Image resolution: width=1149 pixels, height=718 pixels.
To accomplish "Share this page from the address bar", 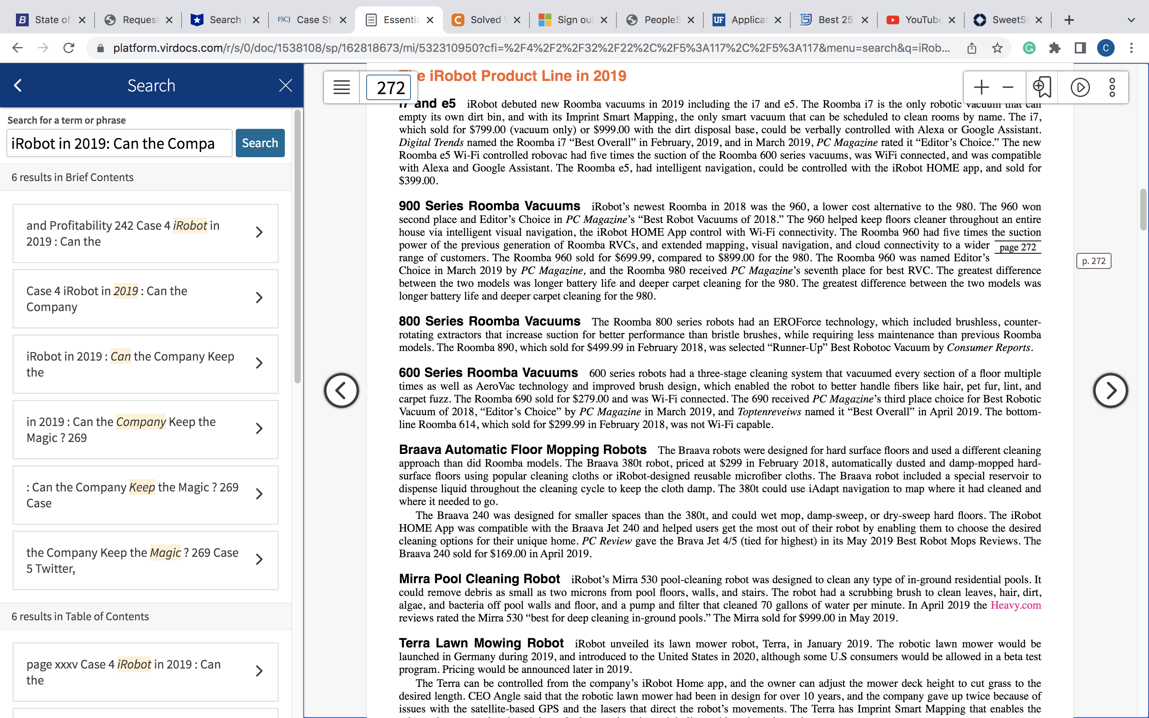I will [x=971, y=48].
